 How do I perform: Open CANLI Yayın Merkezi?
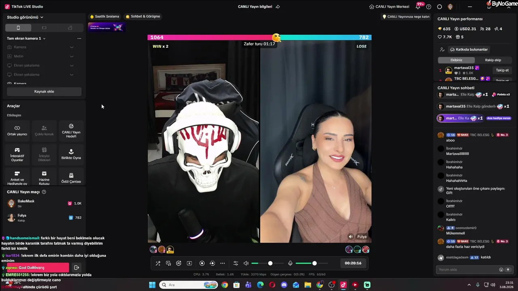(x=389, y=6)
